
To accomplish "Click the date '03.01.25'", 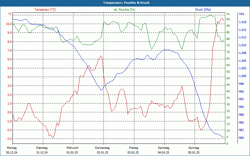I will pos(133,153).
